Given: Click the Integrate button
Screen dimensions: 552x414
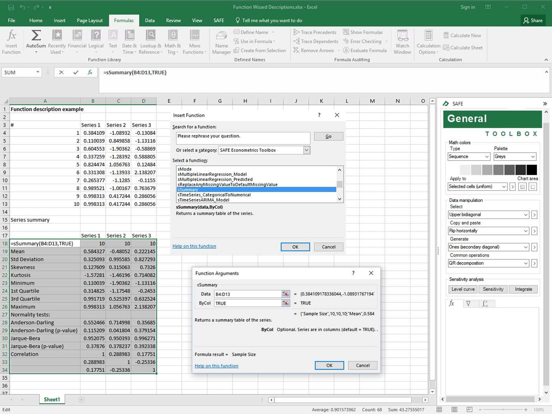Looking at the screenshot, I should (x=523, y=289).
